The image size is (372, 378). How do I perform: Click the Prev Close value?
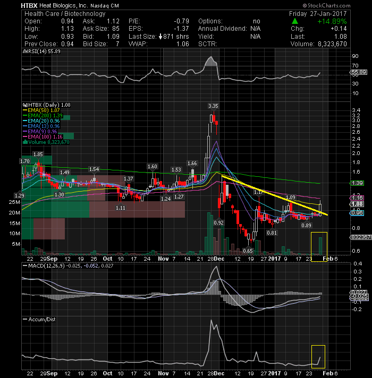click(x=67, y=44)
